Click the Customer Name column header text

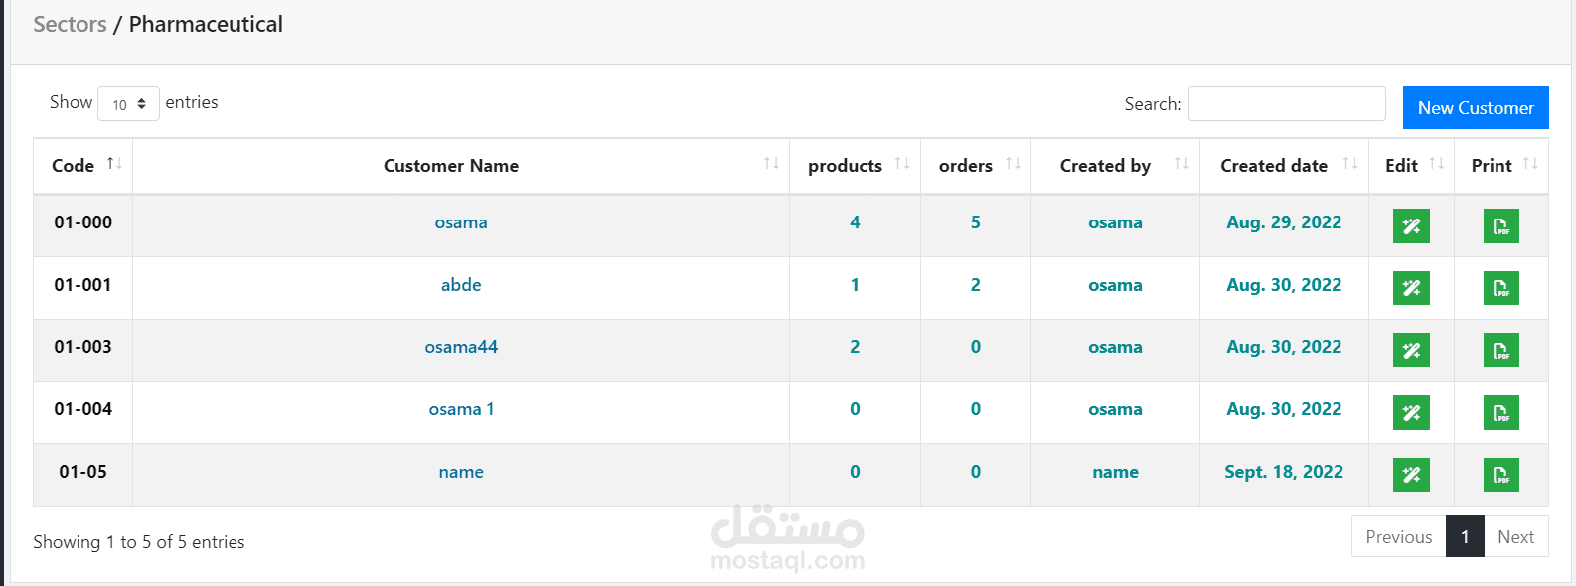point(451,166)
